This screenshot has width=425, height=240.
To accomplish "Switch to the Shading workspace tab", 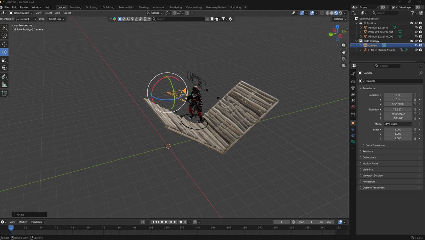I will click(x=143, y=7).
